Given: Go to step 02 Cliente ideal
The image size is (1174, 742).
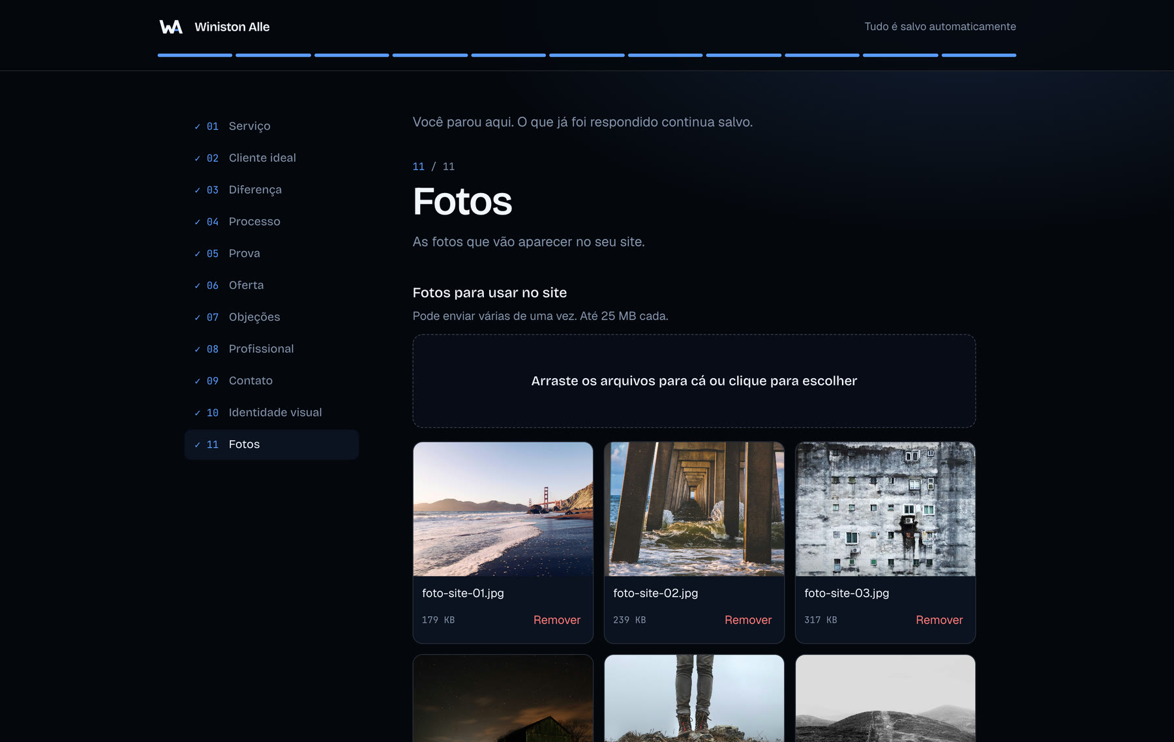Looking at the screenshot, I should point(271,158).
